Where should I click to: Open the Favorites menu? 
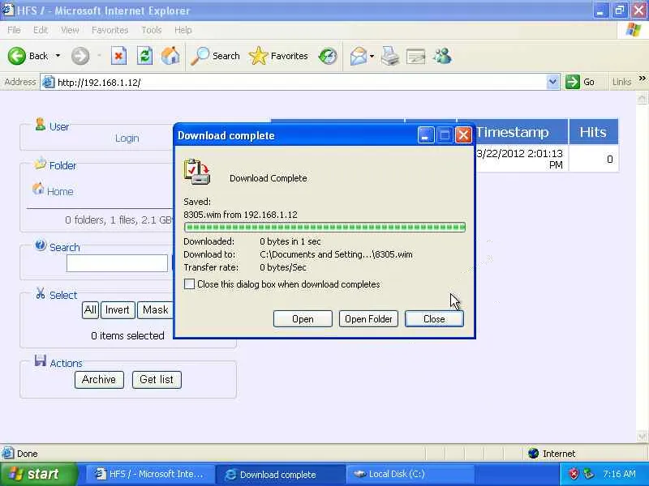pyautogui.click(x=110, y=30)
